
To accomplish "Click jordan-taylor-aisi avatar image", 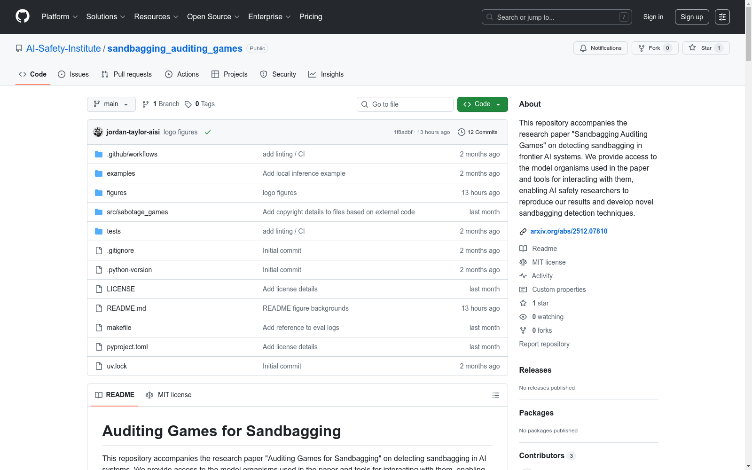I will click(x=98, y=132).
